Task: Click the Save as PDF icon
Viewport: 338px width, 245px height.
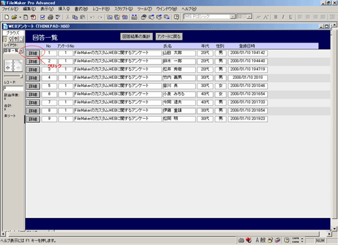Action: point(33,17)
